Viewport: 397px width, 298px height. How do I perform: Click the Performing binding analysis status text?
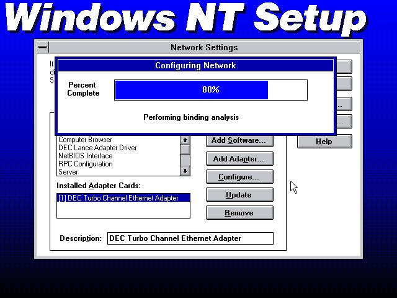click(x=191, y=117)
